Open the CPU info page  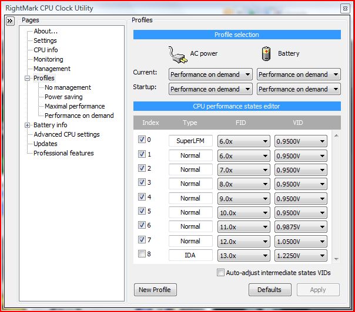pyautogui.click(x=45, y=50)
